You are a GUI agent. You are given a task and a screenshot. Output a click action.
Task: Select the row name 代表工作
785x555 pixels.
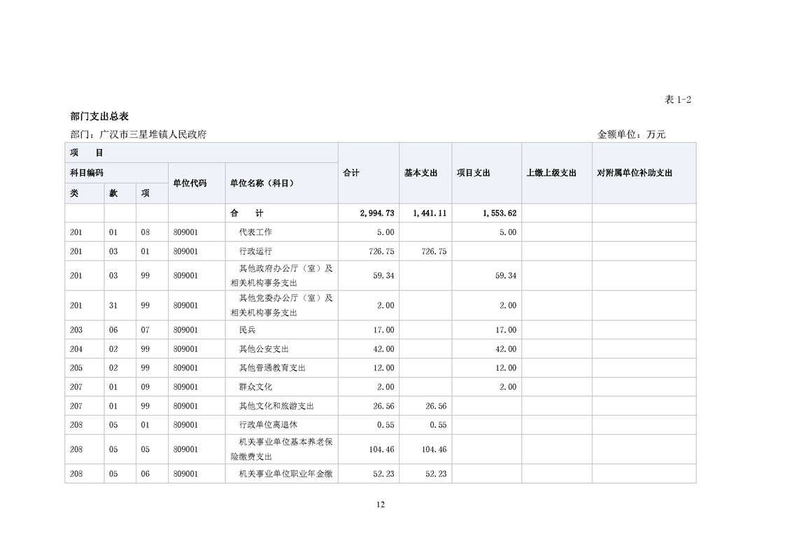click(x=255, y=232)
